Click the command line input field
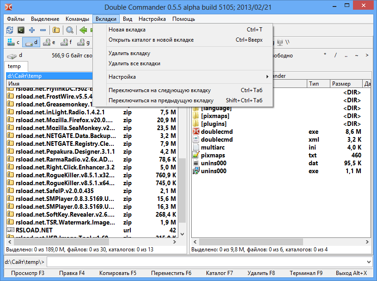This screenshot has width=377, height=281. coord(207,262)
